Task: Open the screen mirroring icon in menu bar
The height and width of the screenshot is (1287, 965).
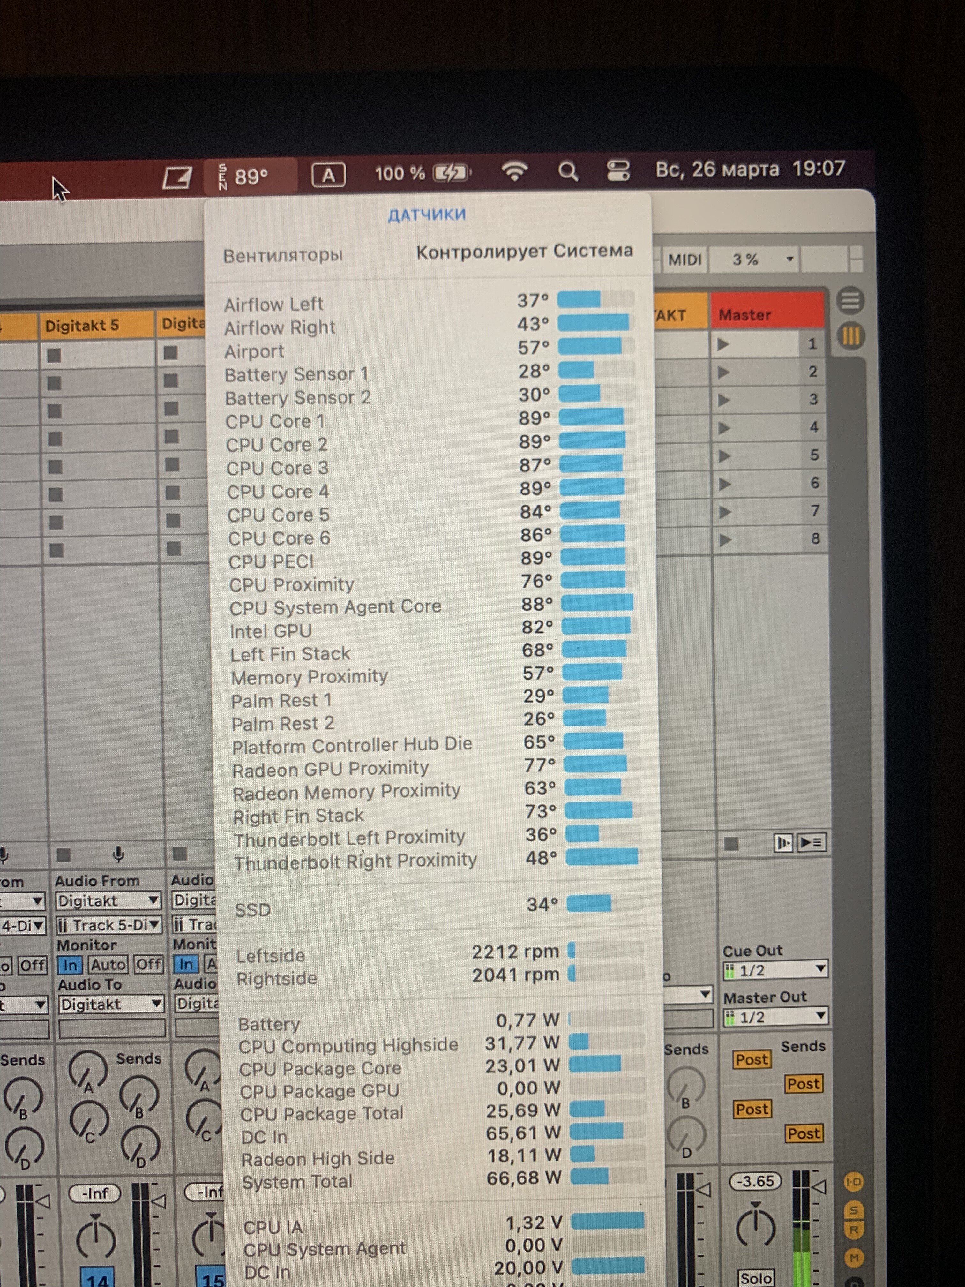Action: click(x=177, y=178)
